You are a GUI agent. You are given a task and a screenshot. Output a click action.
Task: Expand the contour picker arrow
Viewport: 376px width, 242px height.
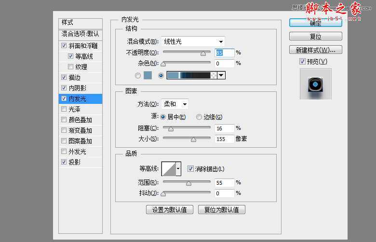178,168
